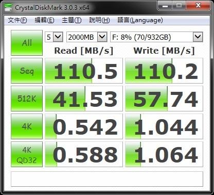Click the empty comment field at bottom
This screenshot has height=195, width=214.
pos(107,179)
